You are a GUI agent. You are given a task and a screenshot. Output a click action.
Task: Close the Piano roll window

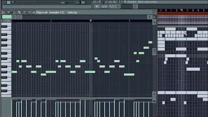154,12
